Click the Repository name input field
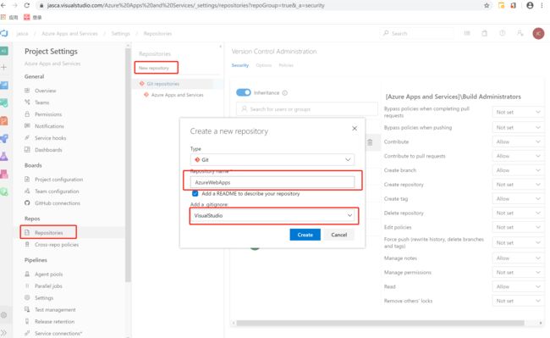Image resolution: width=550 pixels, height=338 pixels. [272, 182]
